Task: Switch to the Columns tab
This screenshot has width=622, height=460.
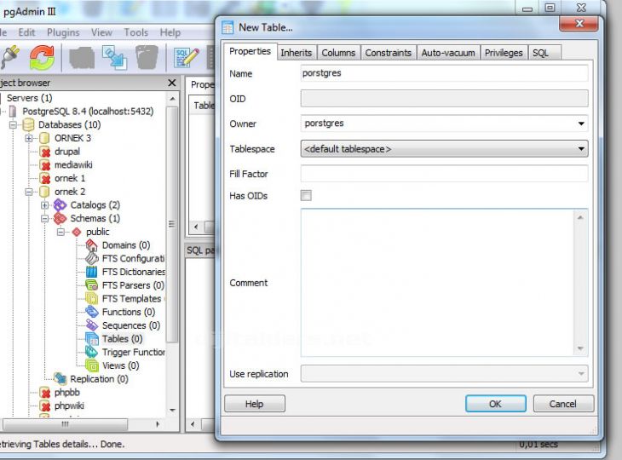Action: [338, 53]
